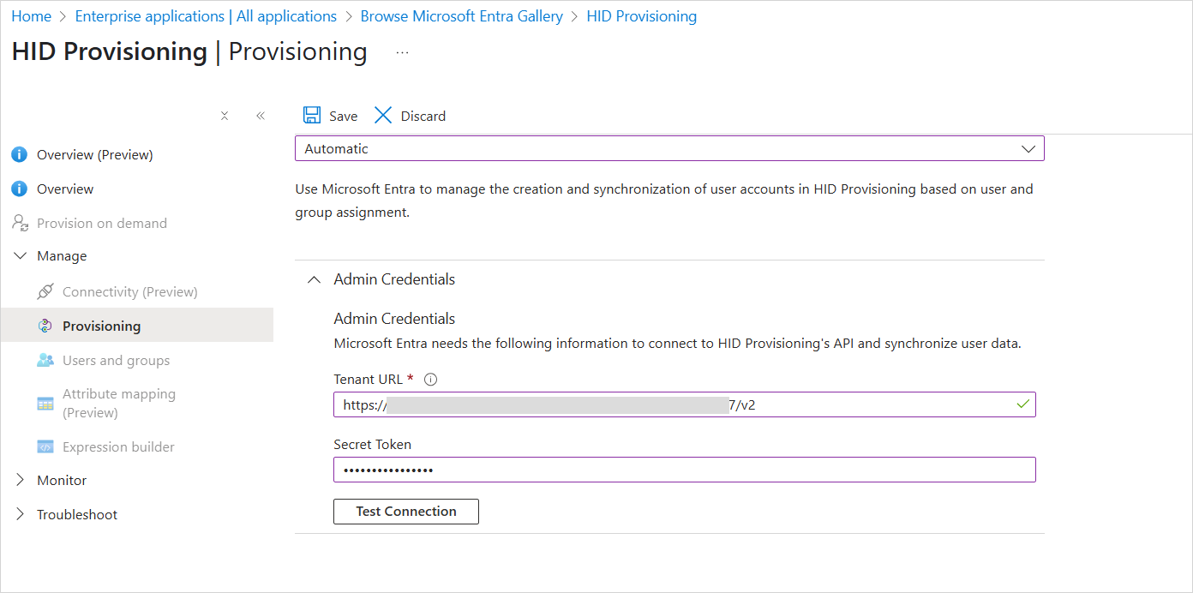This screenshot has height=593, width=1193.
Task: Click the Test Connection button
Action: point(406,511)
